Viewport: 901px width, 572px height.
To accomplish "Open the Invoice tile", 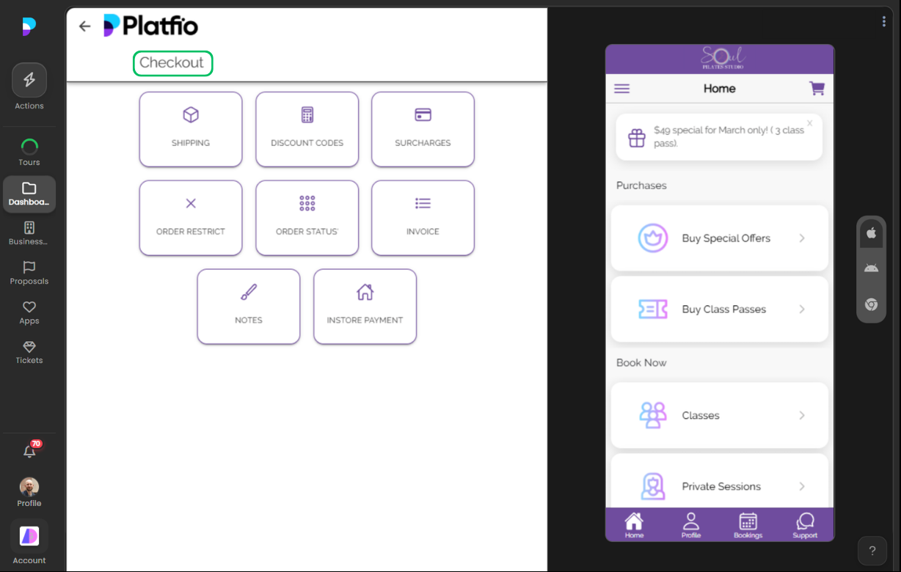I will click(x=423, y=218).
